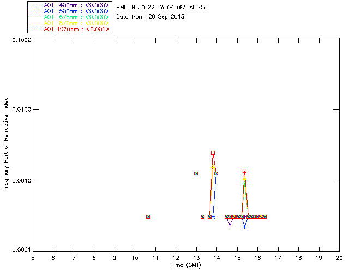The width and height of the screenshot is (349, 279).
Task: Click the x-axis tick label 8
Action: [x=94, y=258]
